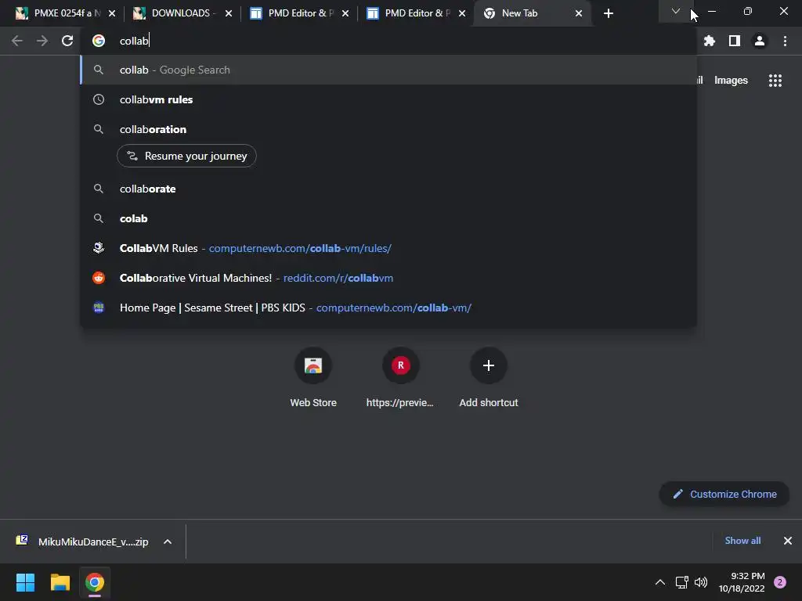Close the PMXE 0254f tab
The width and height of the screenshot is (802, 601).
coord(112,13)
